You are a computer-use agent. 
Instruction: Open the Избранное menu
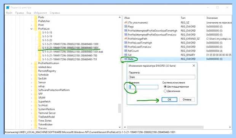40,13
